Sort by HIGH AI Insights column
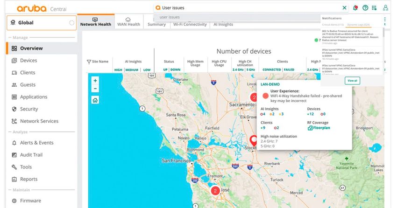This screenshot has height=208, width=397. tap(118, 70)
